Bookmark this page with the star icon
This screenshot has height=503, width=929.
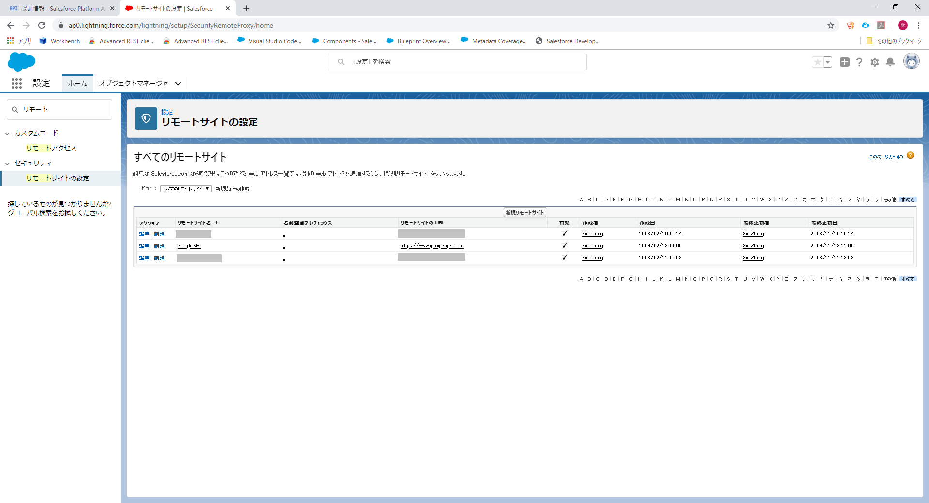(x=831, y=25)
